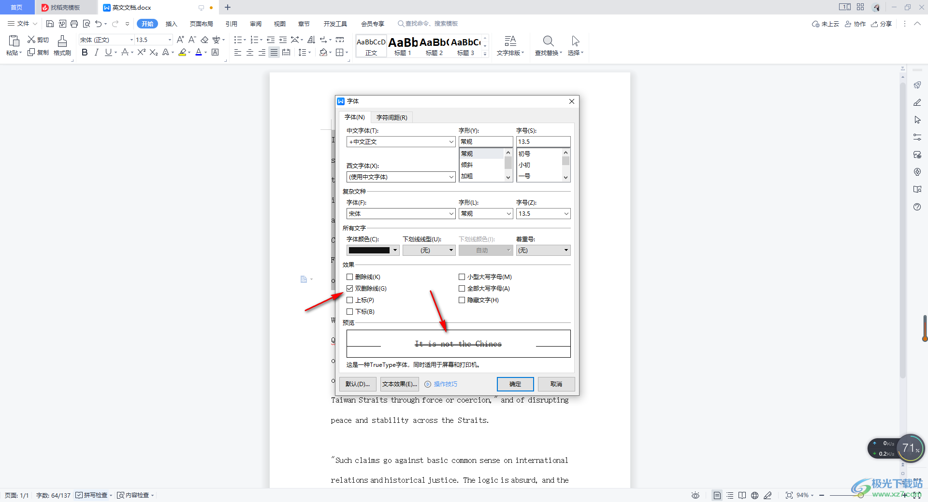Click the Copy icon
928x502 pixels.
pyautogui.click(x=31, y=52)
